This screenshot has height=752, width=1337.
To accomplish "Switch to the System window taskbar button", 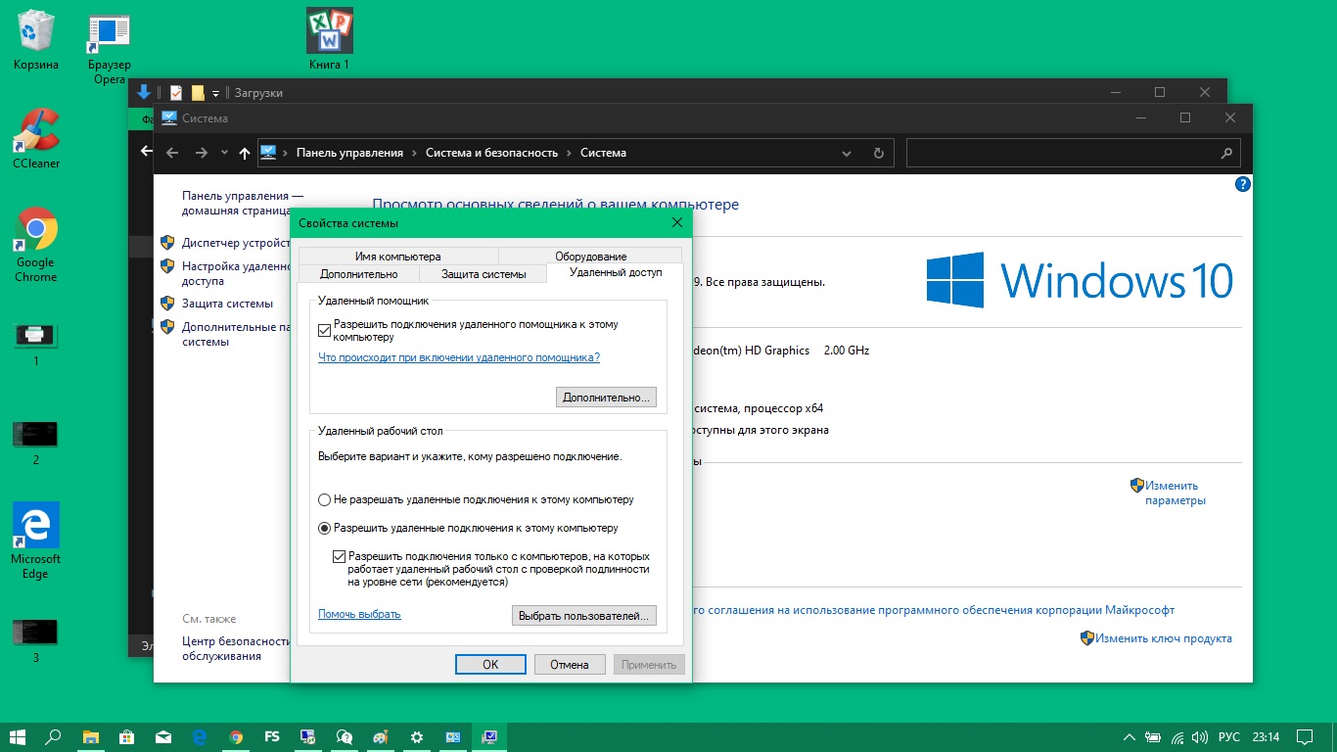I will click(x=489, y=736).
